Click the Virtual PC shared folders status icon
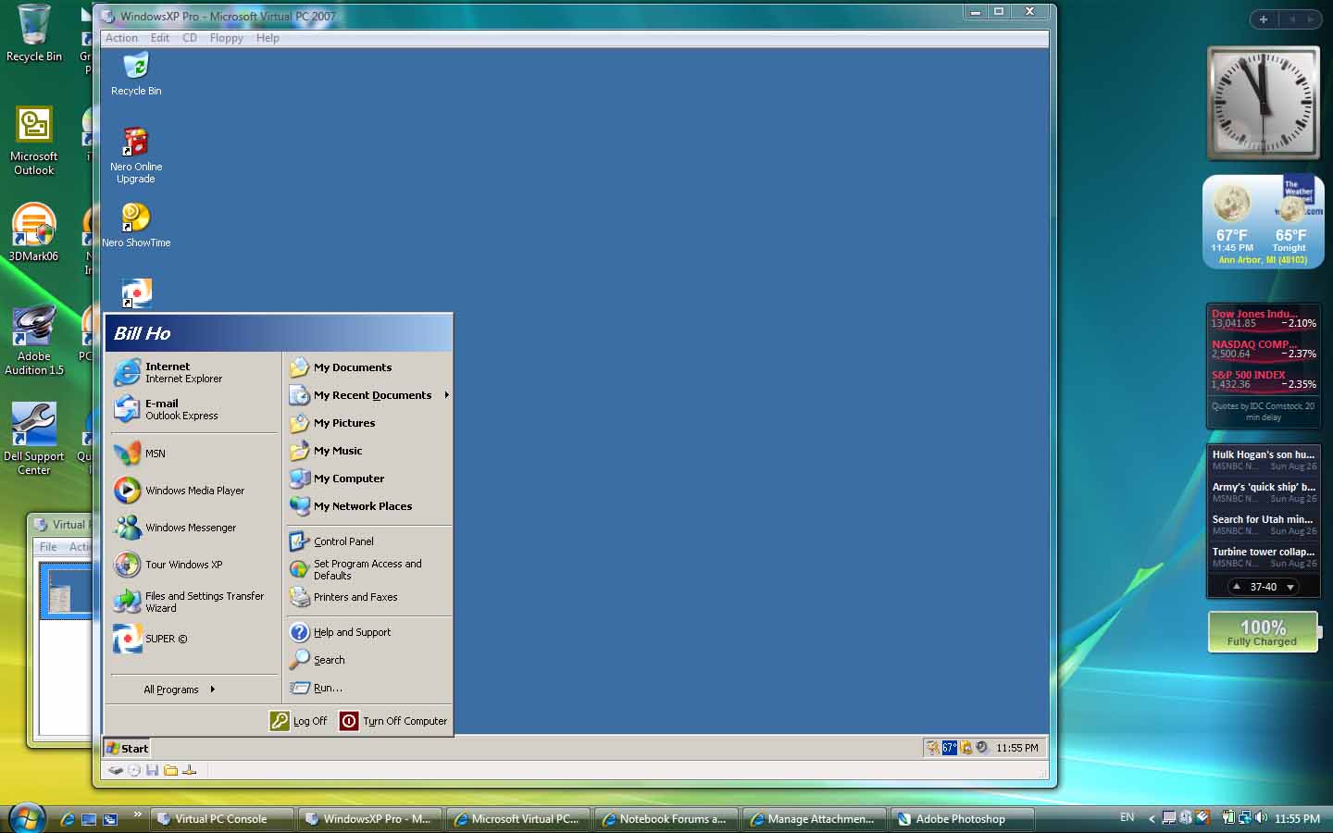The height and width of the screenshot is (833, 1333). [x=170, y=770]
